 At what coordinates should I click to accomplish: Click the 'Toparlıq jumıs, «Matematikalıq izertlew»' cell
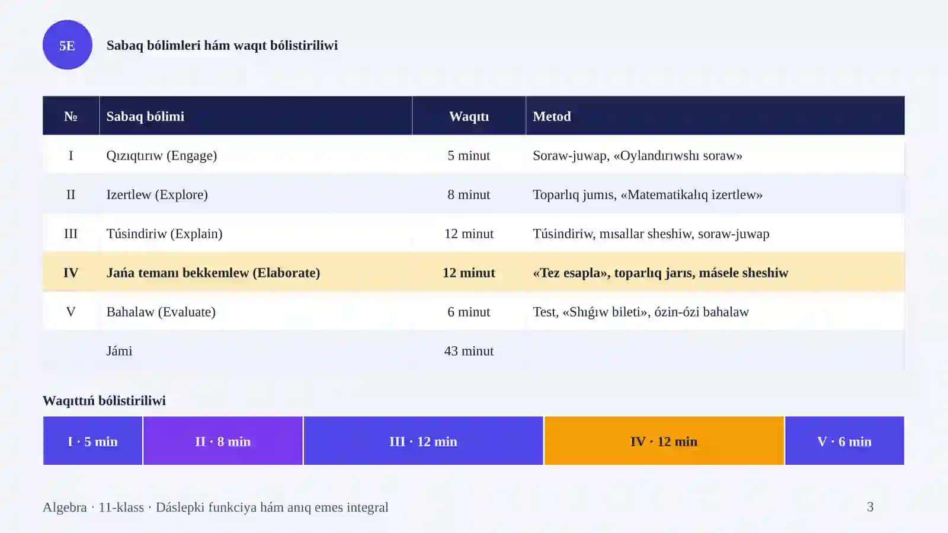point(715,194)
